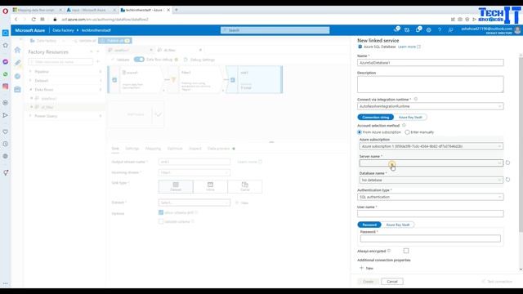Toggle Validate schema checkbox
Image resolution: width=523 pixels, height=294 pixels.
161,221
